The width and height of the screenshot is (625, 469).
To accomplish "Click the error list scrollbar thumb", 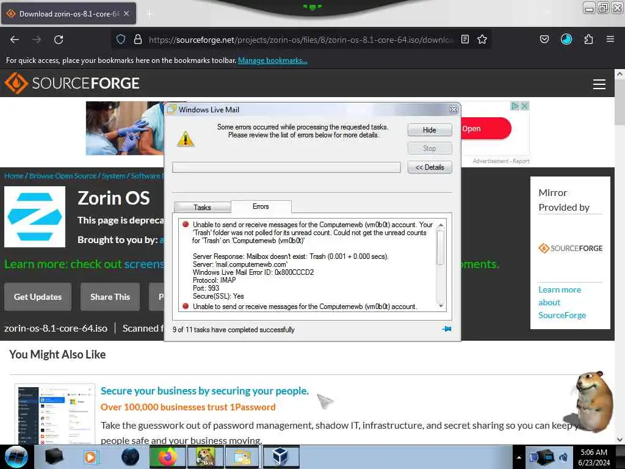I will click(441, 247).
